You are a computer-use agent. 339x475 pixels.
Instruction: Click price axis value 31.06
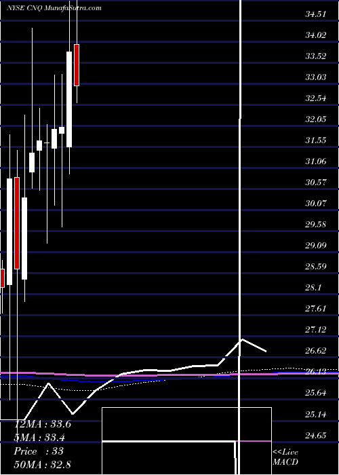tap(315, 161)
